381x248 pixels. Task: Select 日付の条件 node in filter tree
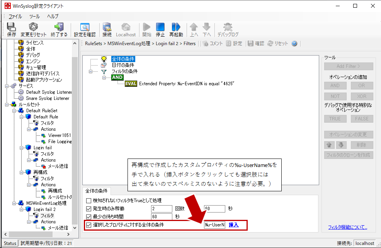click(123, 65)
